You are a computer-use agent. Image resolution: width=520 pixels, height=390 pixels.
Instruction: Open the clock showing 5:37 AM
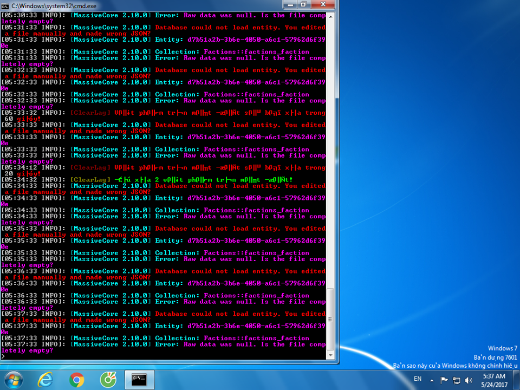(494, 376)
